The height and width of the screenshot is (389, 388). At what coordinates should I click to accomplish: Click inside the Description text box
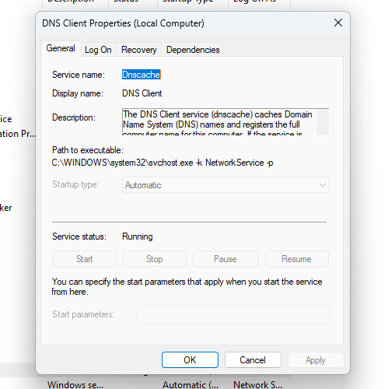pos(219,122)
